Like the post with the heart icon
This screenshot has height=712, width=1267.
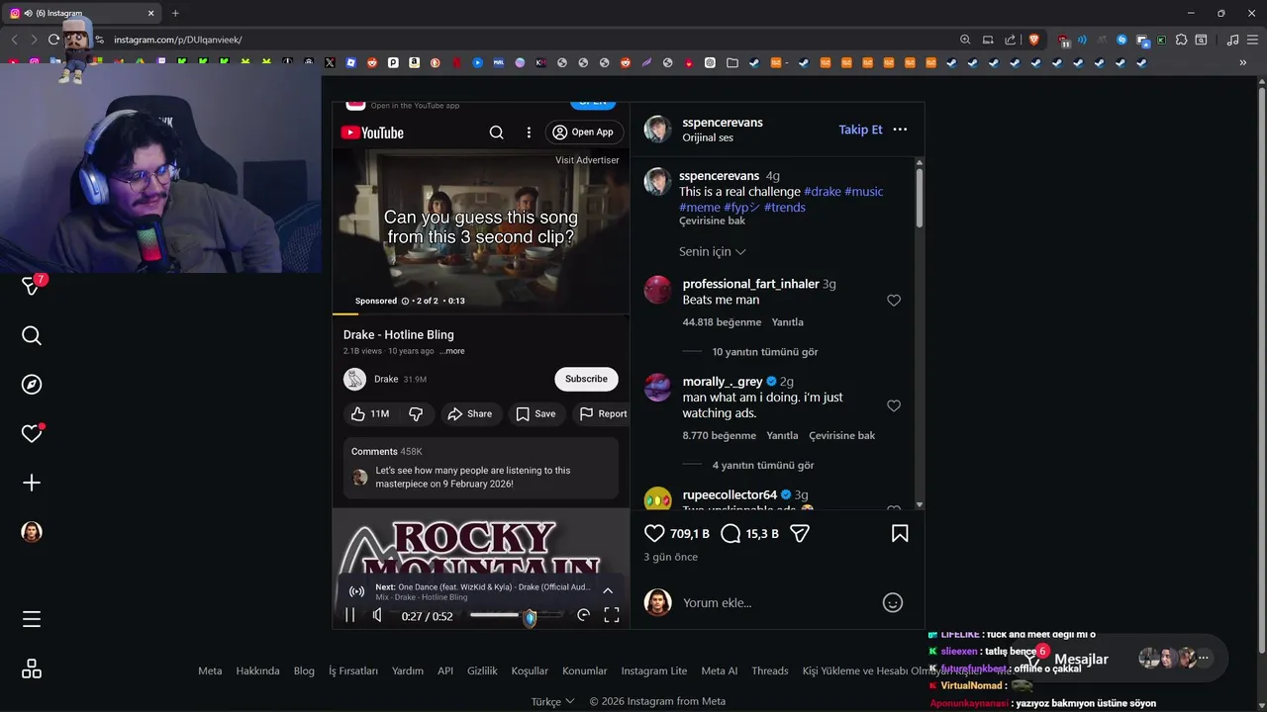[x=654, y=533]
